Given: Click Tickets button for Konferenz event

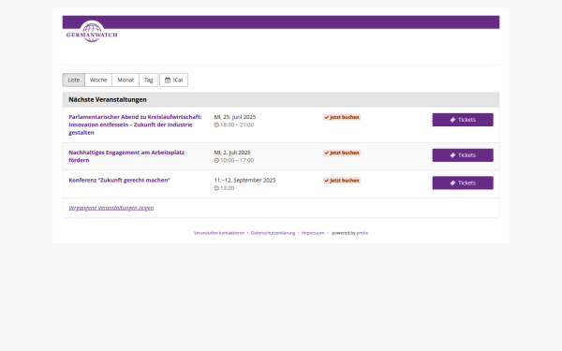Looking at the screenshot, I should [463, 183].
